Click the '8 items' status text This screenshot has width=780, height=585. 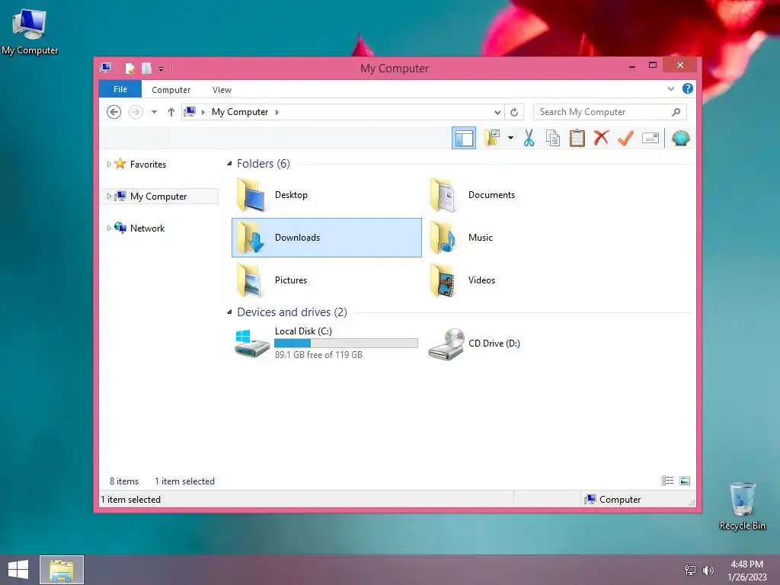(x=124, y=481)
